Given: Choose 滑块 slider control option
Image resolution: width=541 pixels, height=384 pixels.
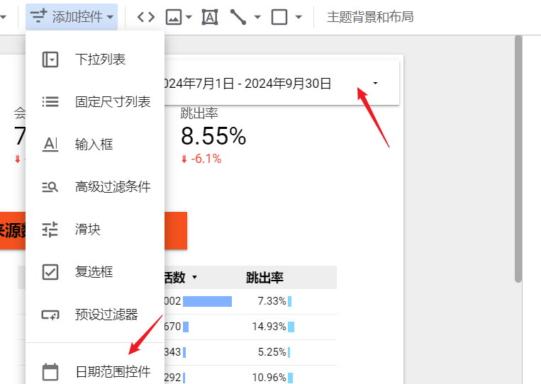Looking at the screenshot, I should coord(95,230).
